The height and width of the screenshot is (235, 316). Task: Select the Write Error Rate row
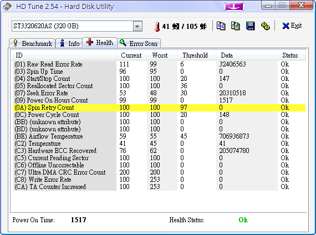tap(160, 180)
